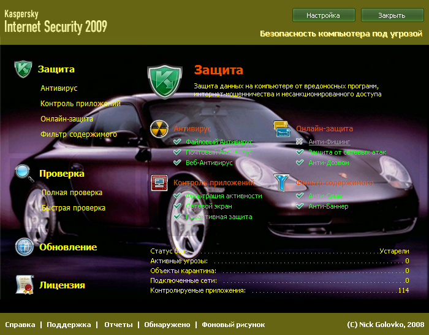Click the Анти-Спам label
Viewport: 429px width, 335px height.
click(x=325, y=196)
